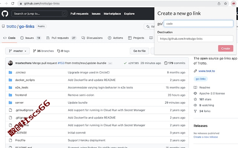Click the go-links topic tag
Viewport: 238px width, 148px height.
click(x=201, y=79)
